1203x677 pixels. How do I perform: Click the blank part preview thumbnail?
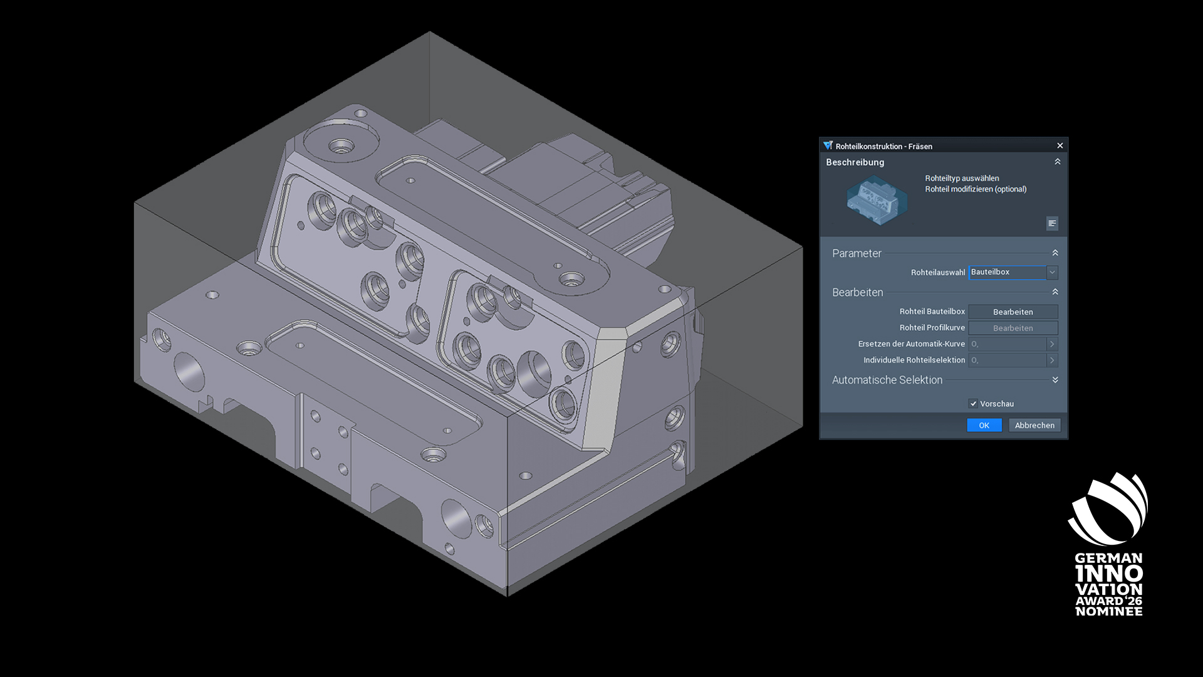(876, 201)
